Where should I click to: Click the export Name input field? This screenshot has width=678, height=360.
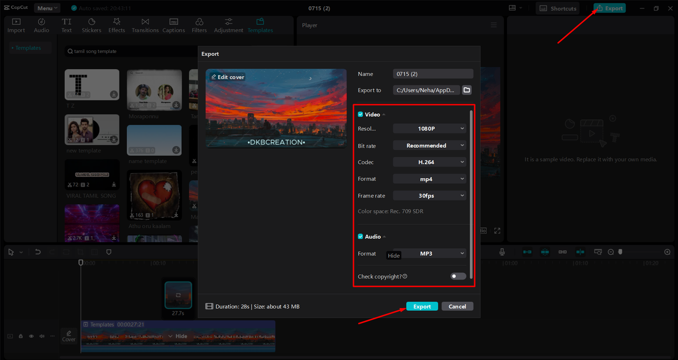433,74
